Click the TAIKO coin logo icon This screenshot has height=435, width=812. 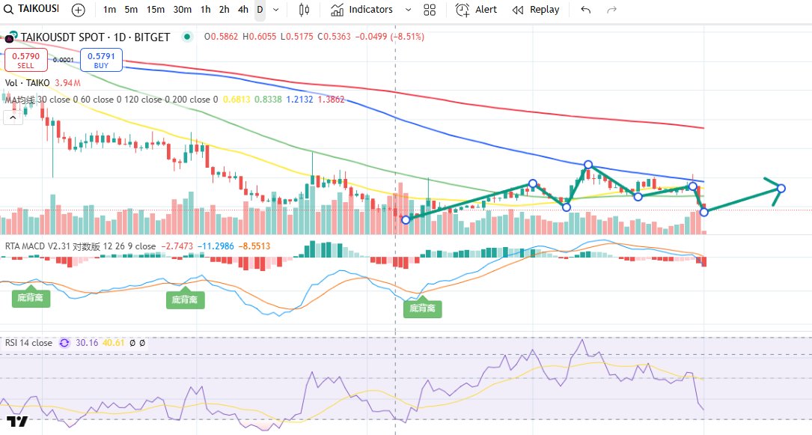10,37
